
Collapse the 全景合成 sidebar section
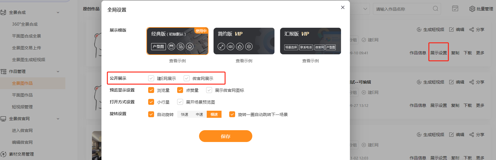58,12
